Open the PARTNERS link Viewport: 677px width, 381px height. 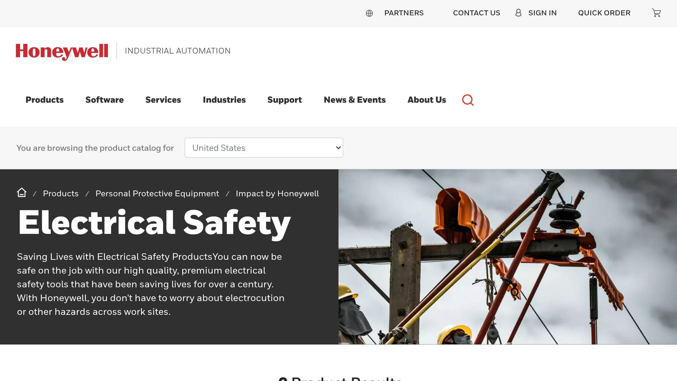point(404,13)
